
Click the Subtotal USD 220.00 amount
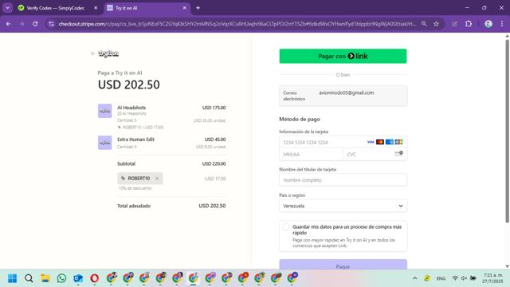pyautogui.click(x=214, y=163)
